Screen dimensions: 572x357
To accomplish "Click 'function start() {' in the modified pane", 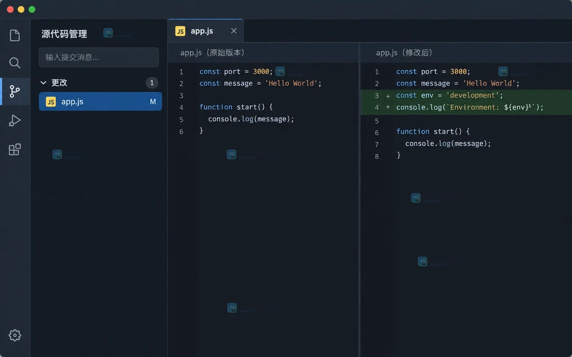I will point(433,132).
